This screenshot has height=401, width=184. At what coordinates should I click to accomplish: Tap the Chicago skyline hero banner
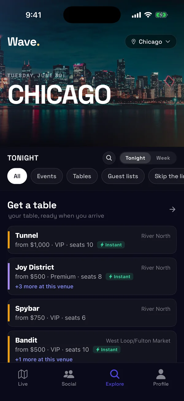tap(92, 92)
